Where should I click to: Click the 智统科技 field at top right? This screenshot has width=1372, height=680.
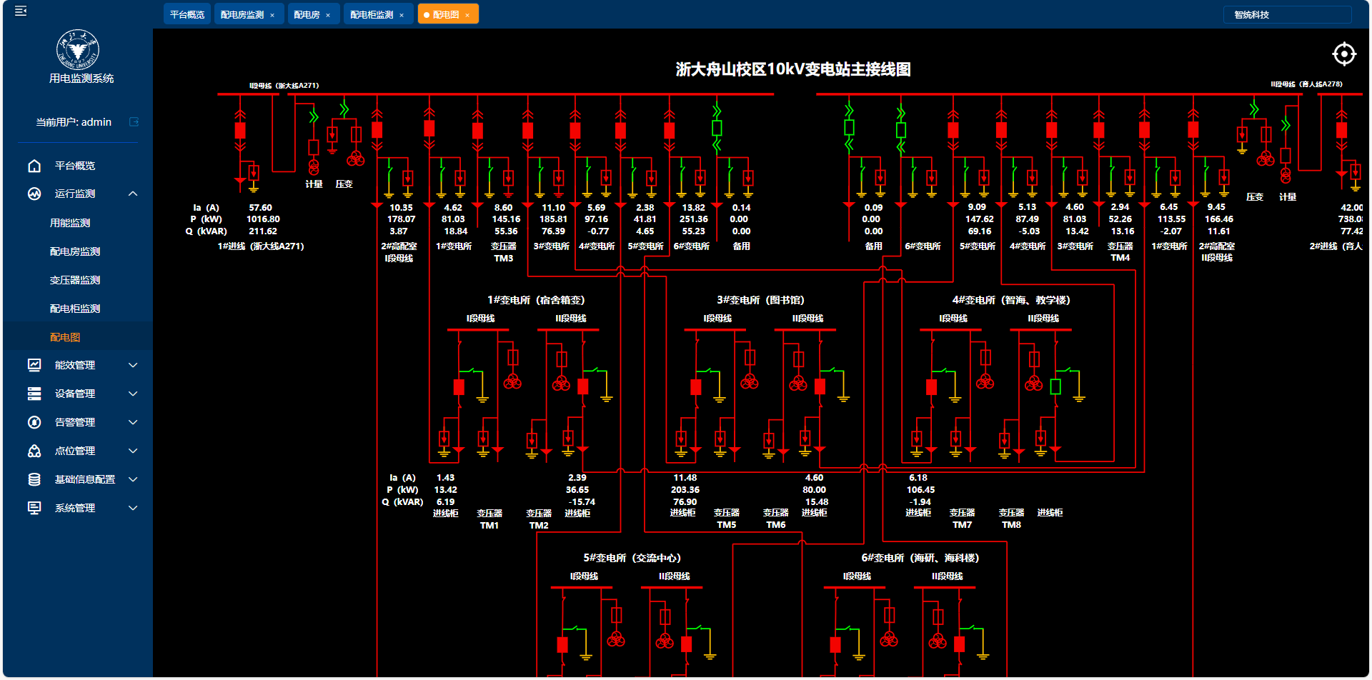pyautogui.click(x=1287, y=14)
